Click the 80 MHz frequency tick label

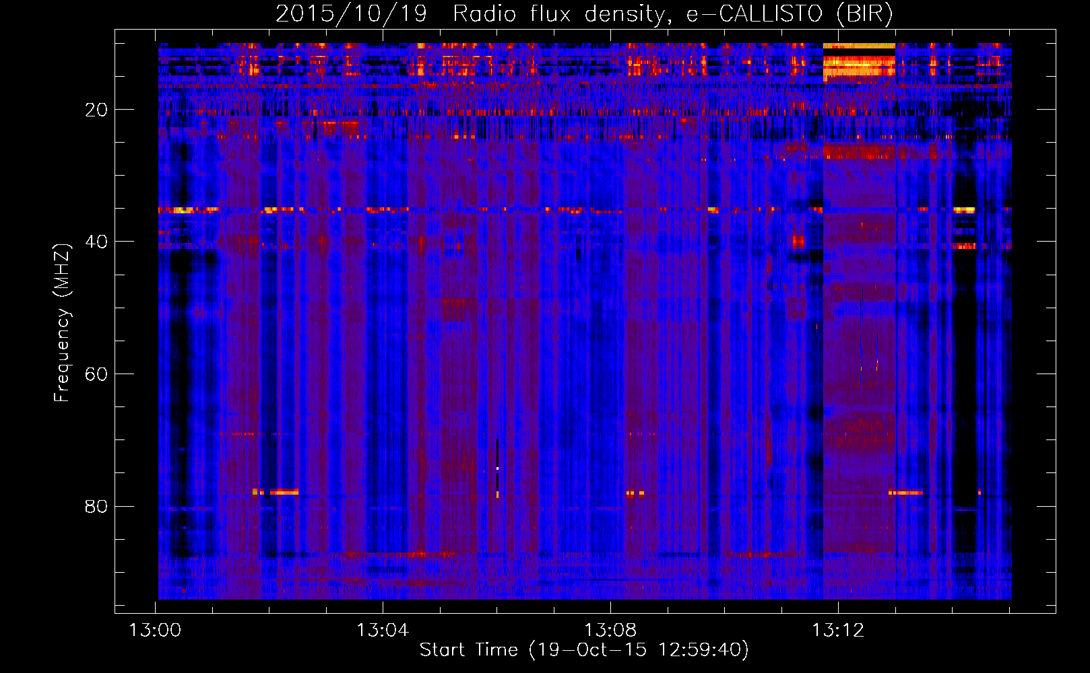[x=96, y=506]
